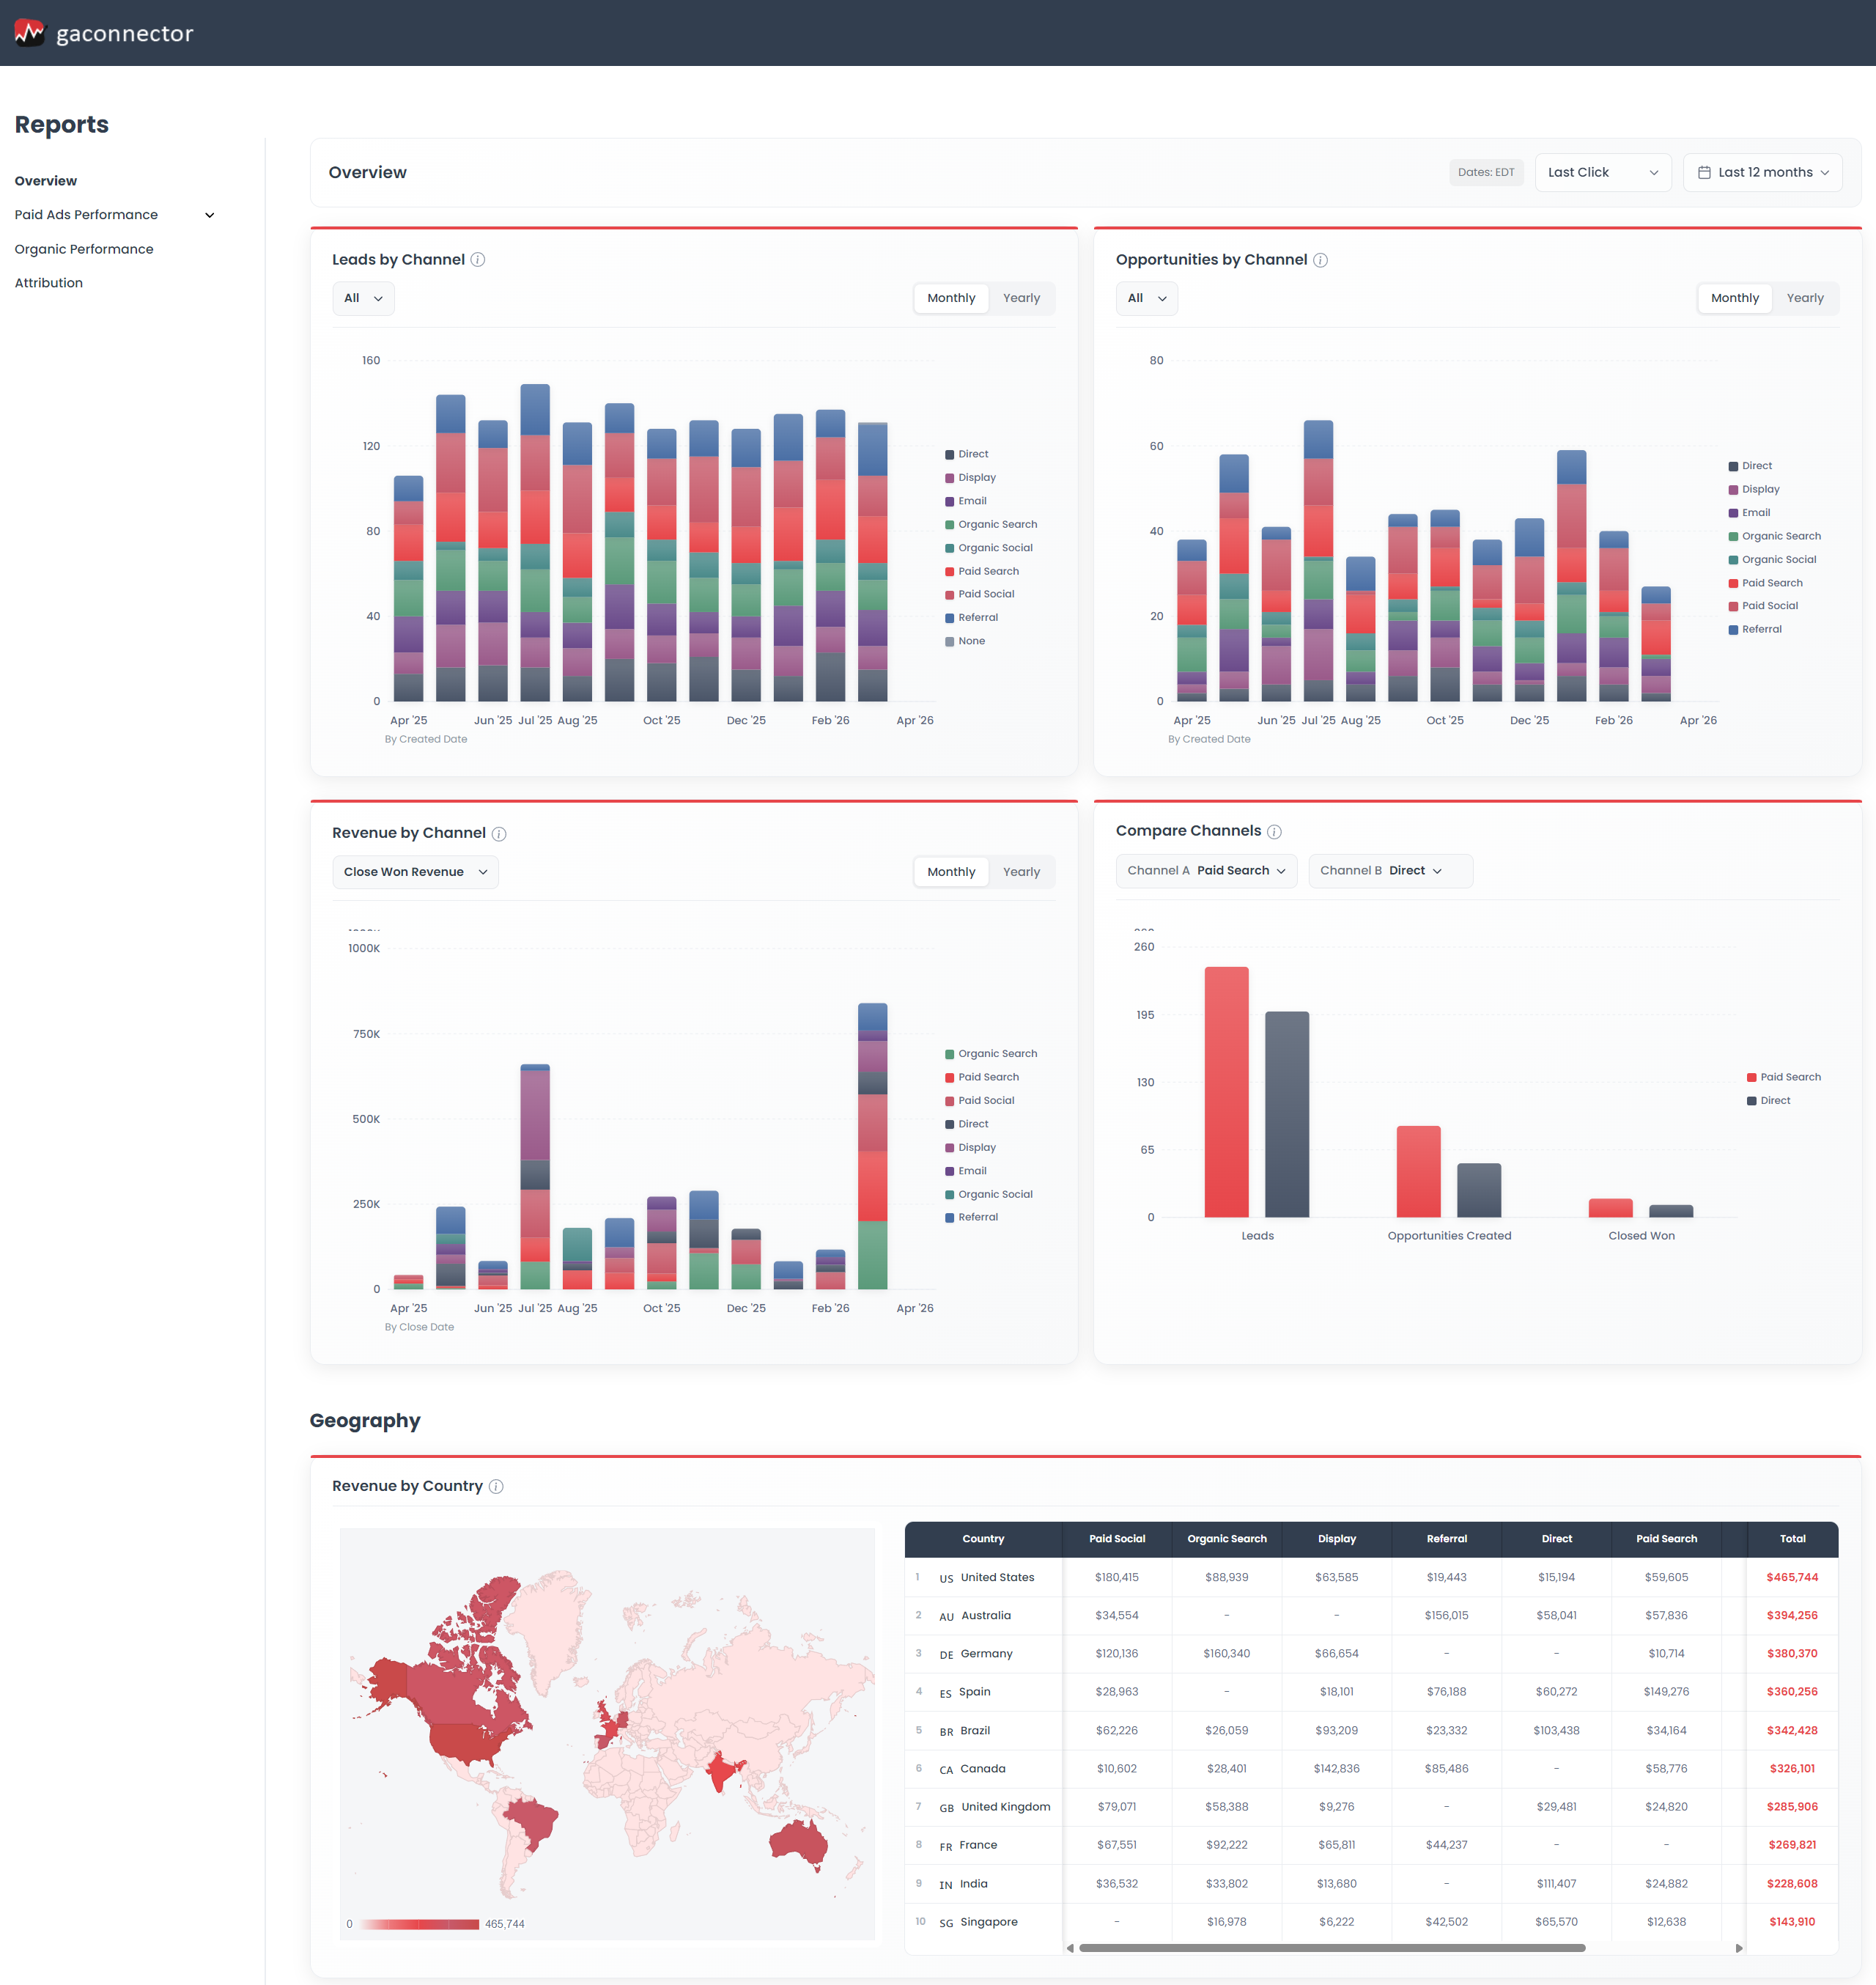Image resolution: width=1876 pixels, height=1985 pixels.
Task: Click the gaconnector logo icon
Action: click(29, 32)
